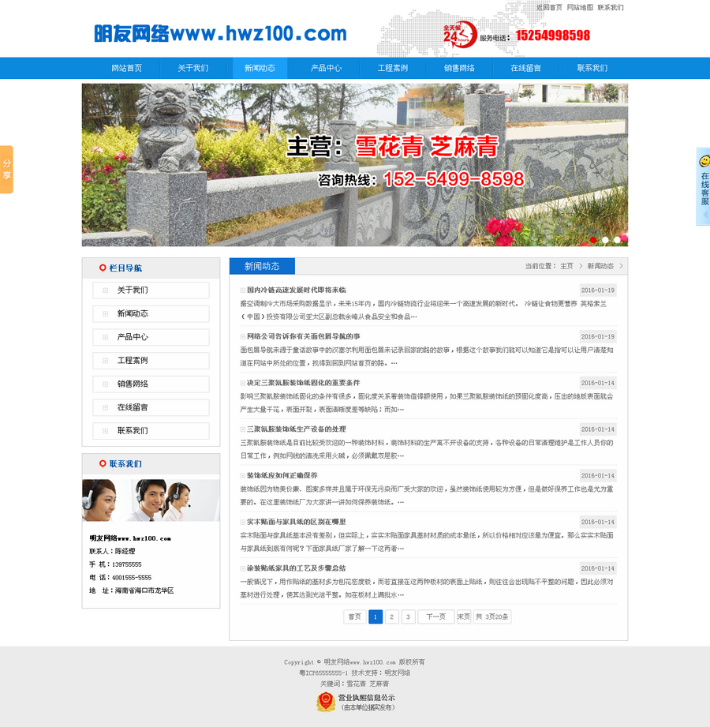Open the headline 装饰纸应如何正确保养
Image resolution: width=710 pixels, height=727 pixels.
click(x=282, y=474)
